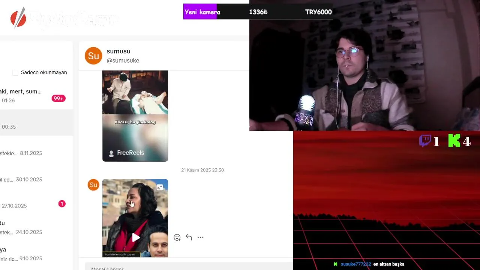Select the conversation timed 00:35
The height and width of the screenshot is (270, 480).
[36, 123]
